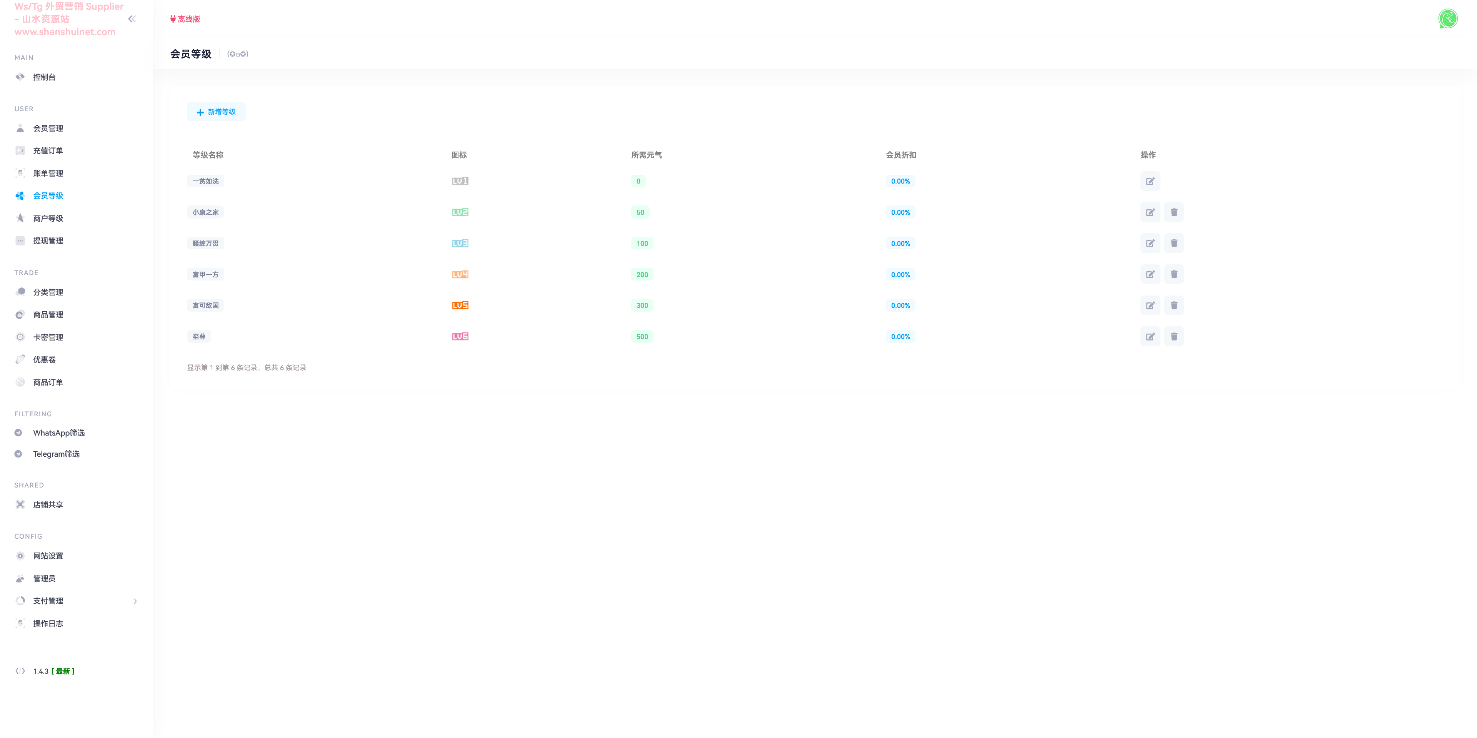Viewport: 1477px width, 738px height.
Task: Click the 500 元气 value badge
Action: pos(642,337)
